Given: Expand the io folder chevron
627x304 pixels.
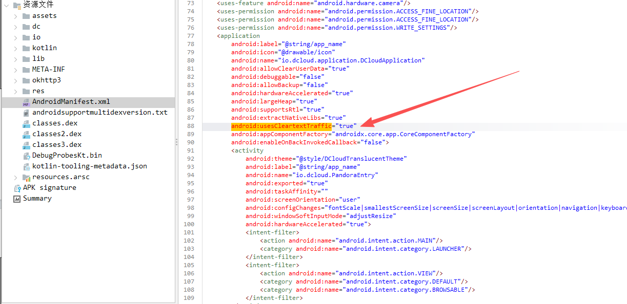Looking at the screenshot, I should point(15,37).
